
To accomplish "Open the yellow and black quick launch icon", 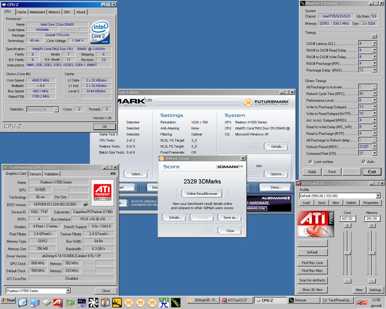I will tap(117, 302).
